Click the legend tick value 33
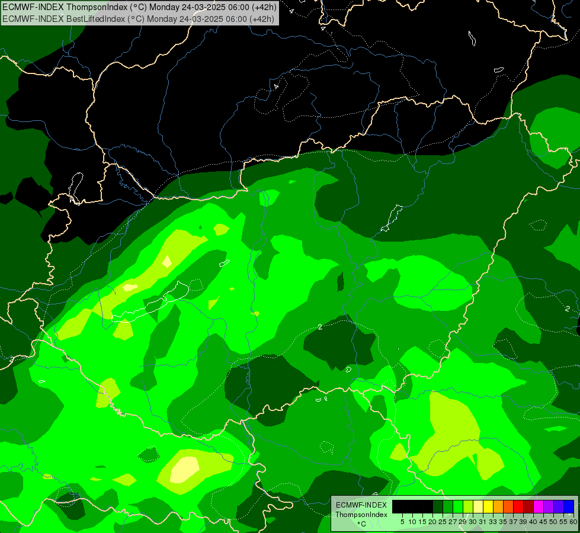 493,522
